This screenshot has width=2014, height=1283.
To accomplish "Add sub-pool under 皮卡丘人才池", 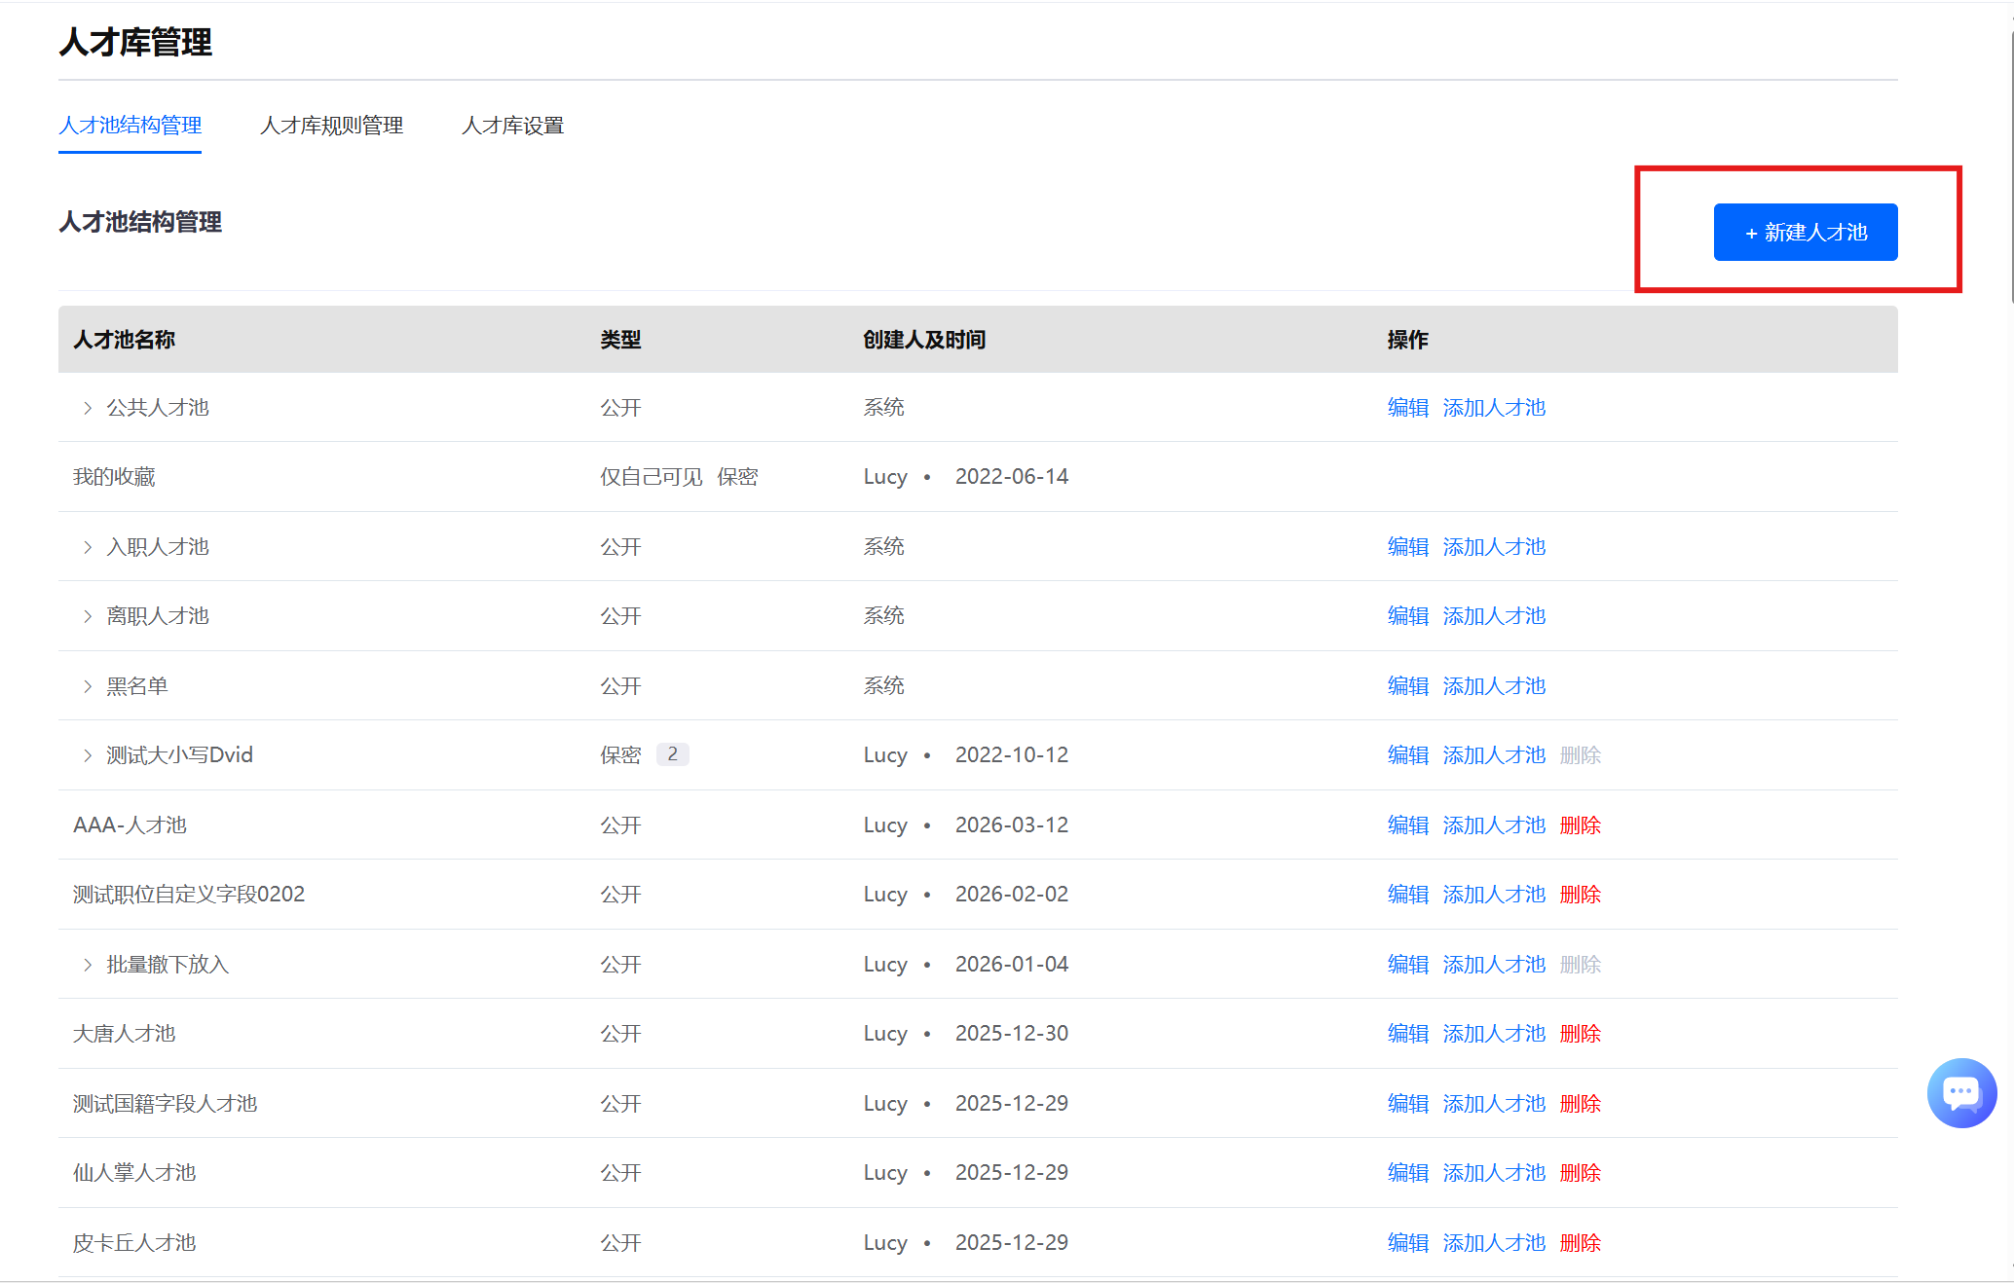I will tap(1494, 1243).
